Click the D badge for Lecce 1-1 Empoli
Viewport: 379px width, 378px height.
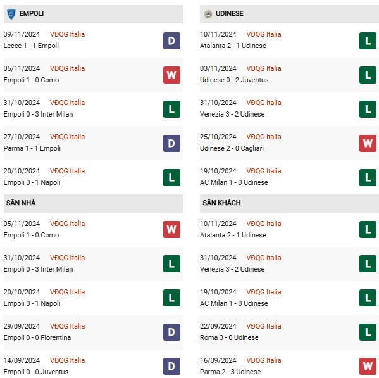pos(171,41)
